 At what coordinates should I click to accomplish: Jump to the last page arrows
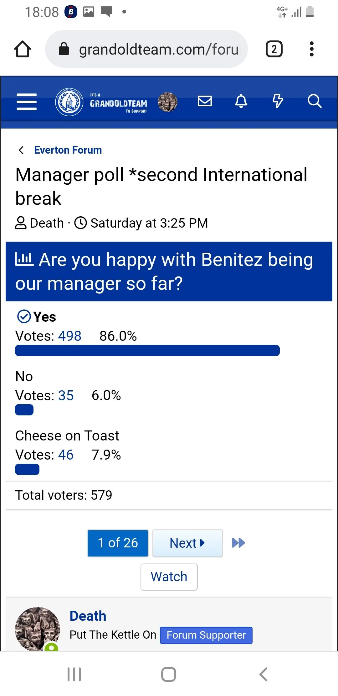click(x=238, y=543)
